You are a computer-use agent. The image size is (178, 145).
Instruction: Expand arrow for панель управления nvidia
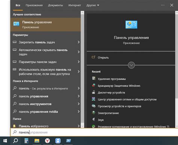tap(78, 112)
